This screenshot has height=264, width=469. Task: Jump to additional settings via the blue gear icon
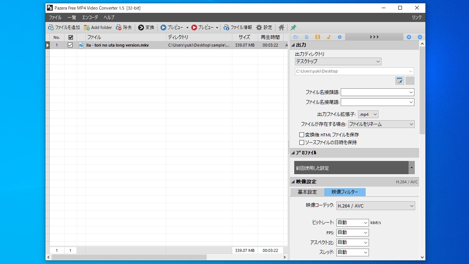point(340,37)
